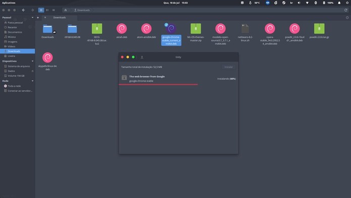Collapse the Dispositivos sidebar section
This screenshot has height=198, width=351.
coord(32,61)
